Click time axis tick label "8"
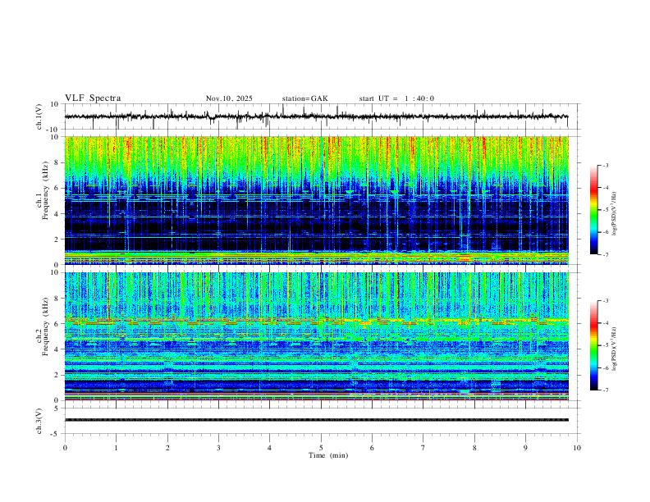The image size is (650, 502). click(x=474, y=448)
